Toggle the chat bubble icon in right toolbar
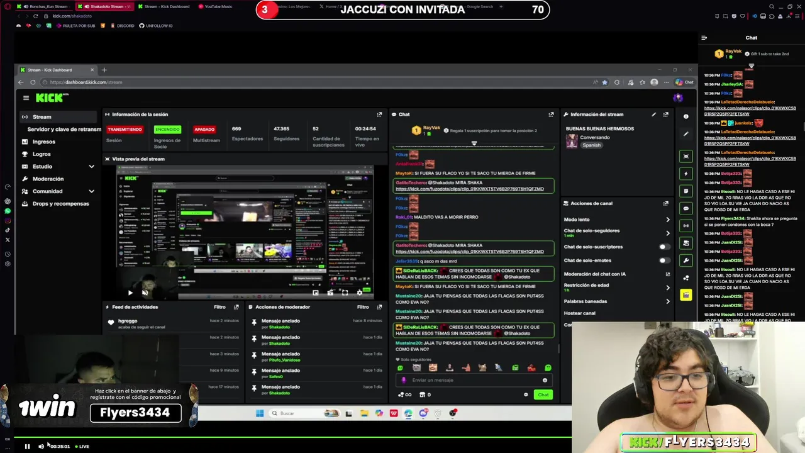The image size is (805, 453). [686, 208]
